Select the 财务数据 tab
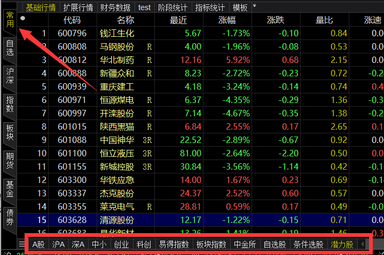 [115, 7]
